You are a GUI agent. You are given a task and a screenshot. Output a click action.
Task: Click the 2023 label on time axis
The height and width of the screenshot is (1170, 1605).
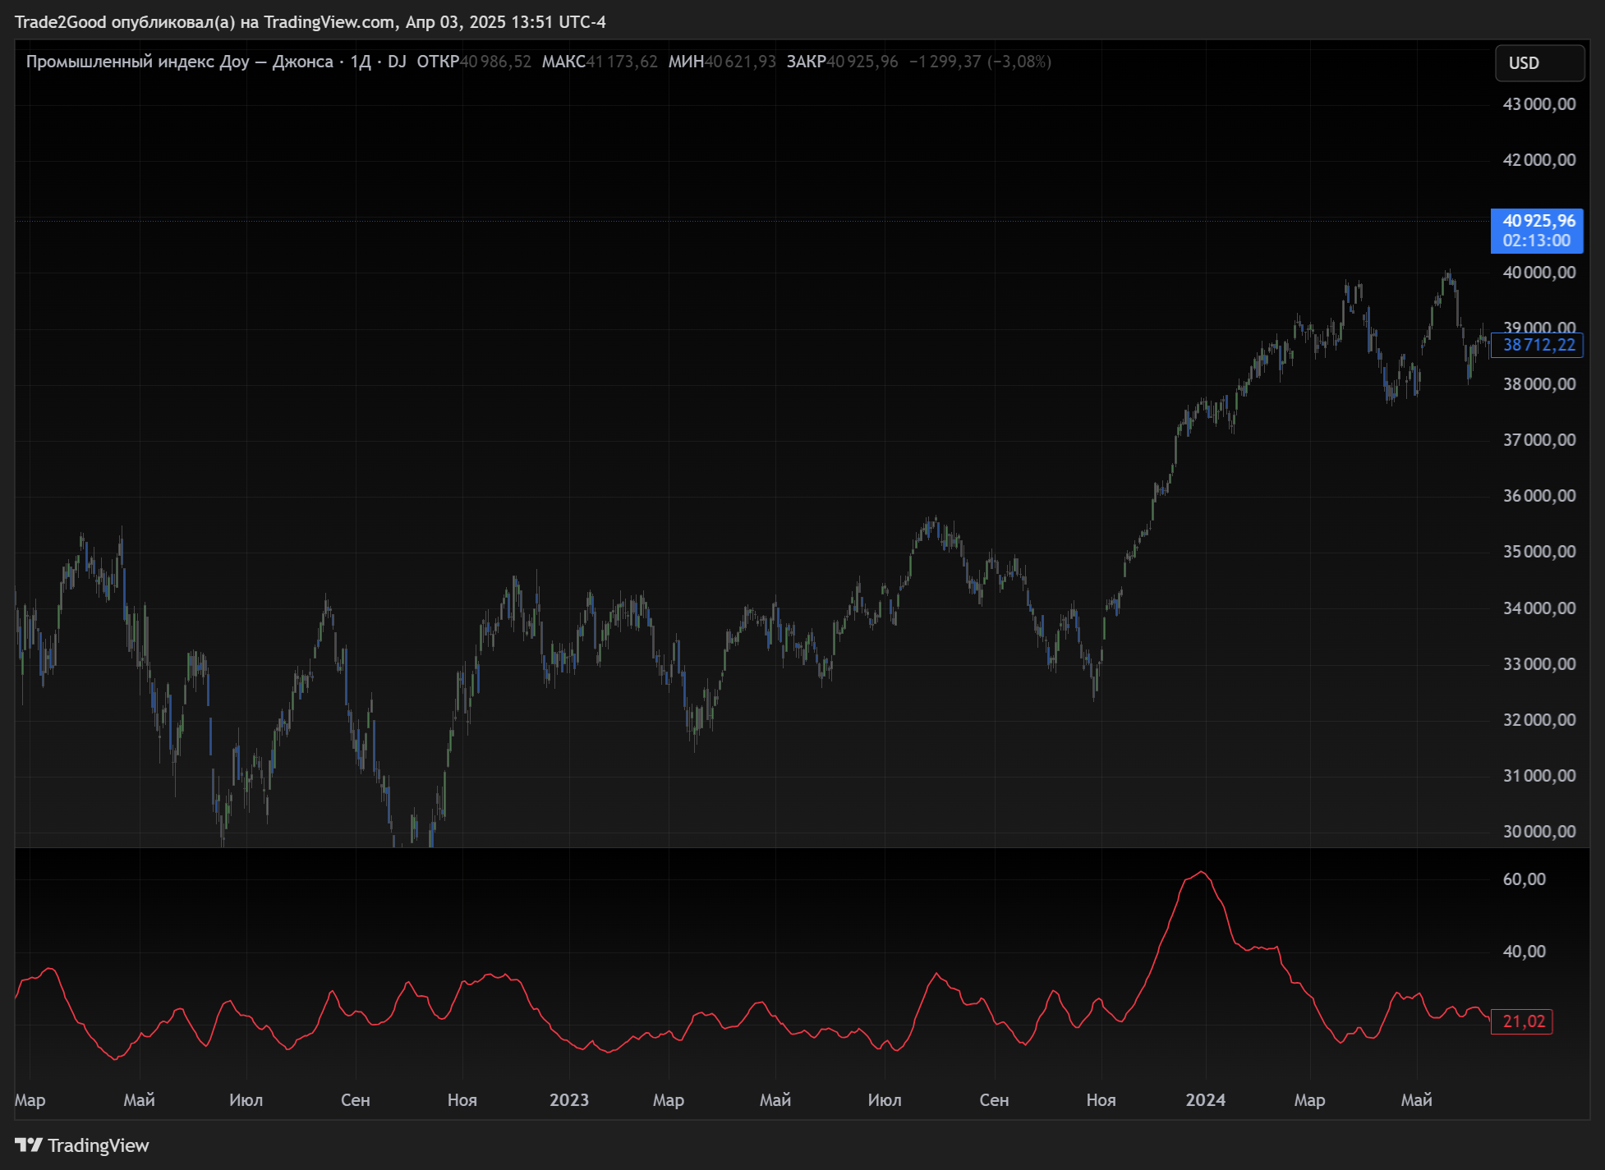pos(568,1099)
